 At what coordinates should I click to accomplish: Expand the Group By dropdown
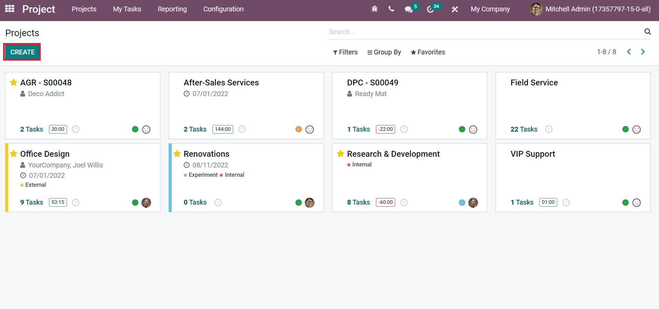point(384,52)
